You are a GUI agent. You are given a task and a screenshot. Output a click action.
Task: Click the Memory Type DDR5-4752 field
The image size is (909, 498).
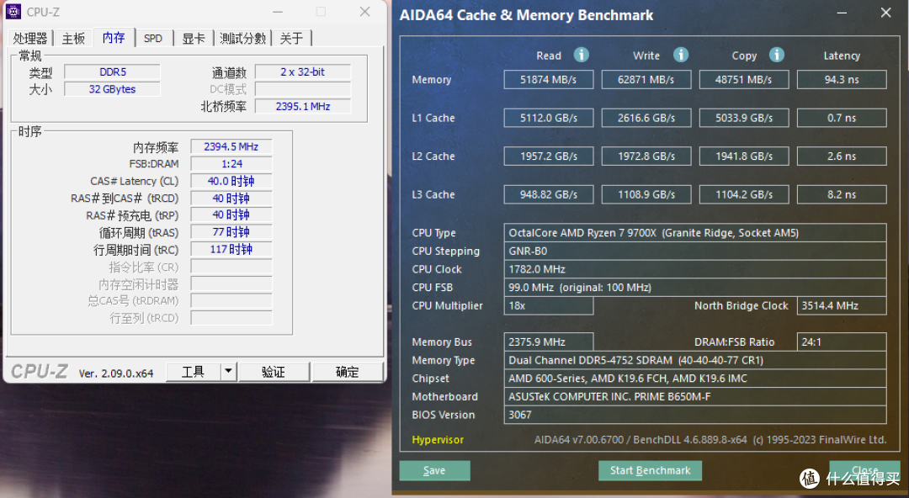tap(695, 360)
